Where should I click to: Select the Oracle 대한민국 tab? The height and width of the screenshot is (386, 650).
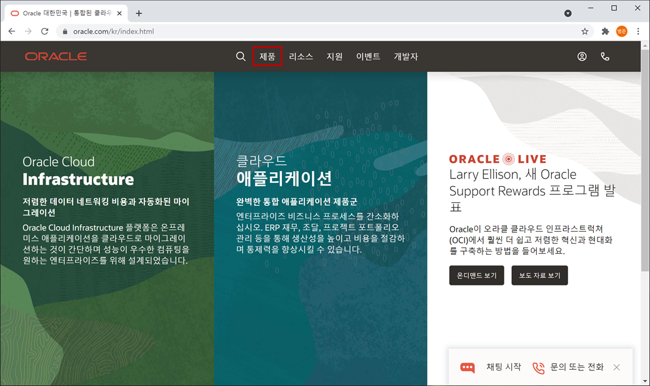(66, 13)
